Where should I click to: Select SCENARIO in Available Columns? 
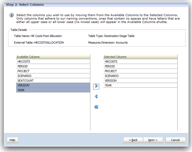click(x=53, y=76)
